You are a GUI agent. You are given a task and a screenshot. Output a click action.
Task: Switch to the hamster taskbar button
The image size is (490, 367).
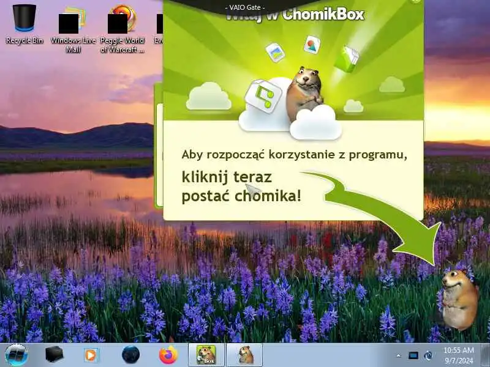point(244,355)
